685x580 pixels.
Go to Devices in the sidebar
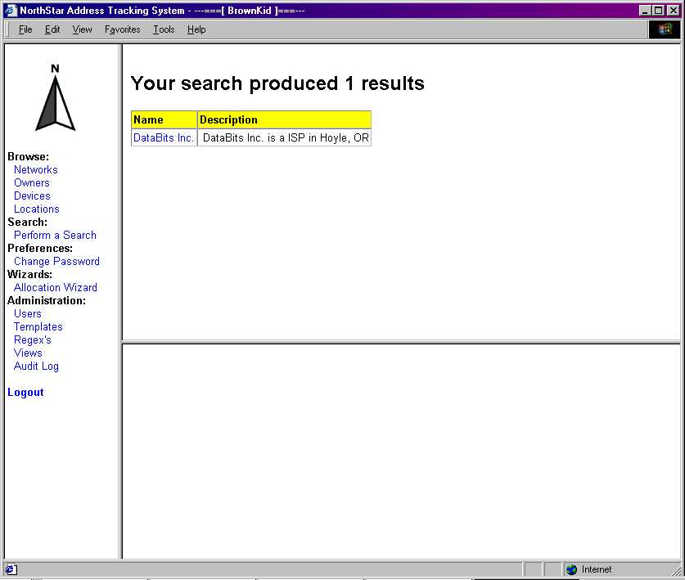tap(32, 196)
